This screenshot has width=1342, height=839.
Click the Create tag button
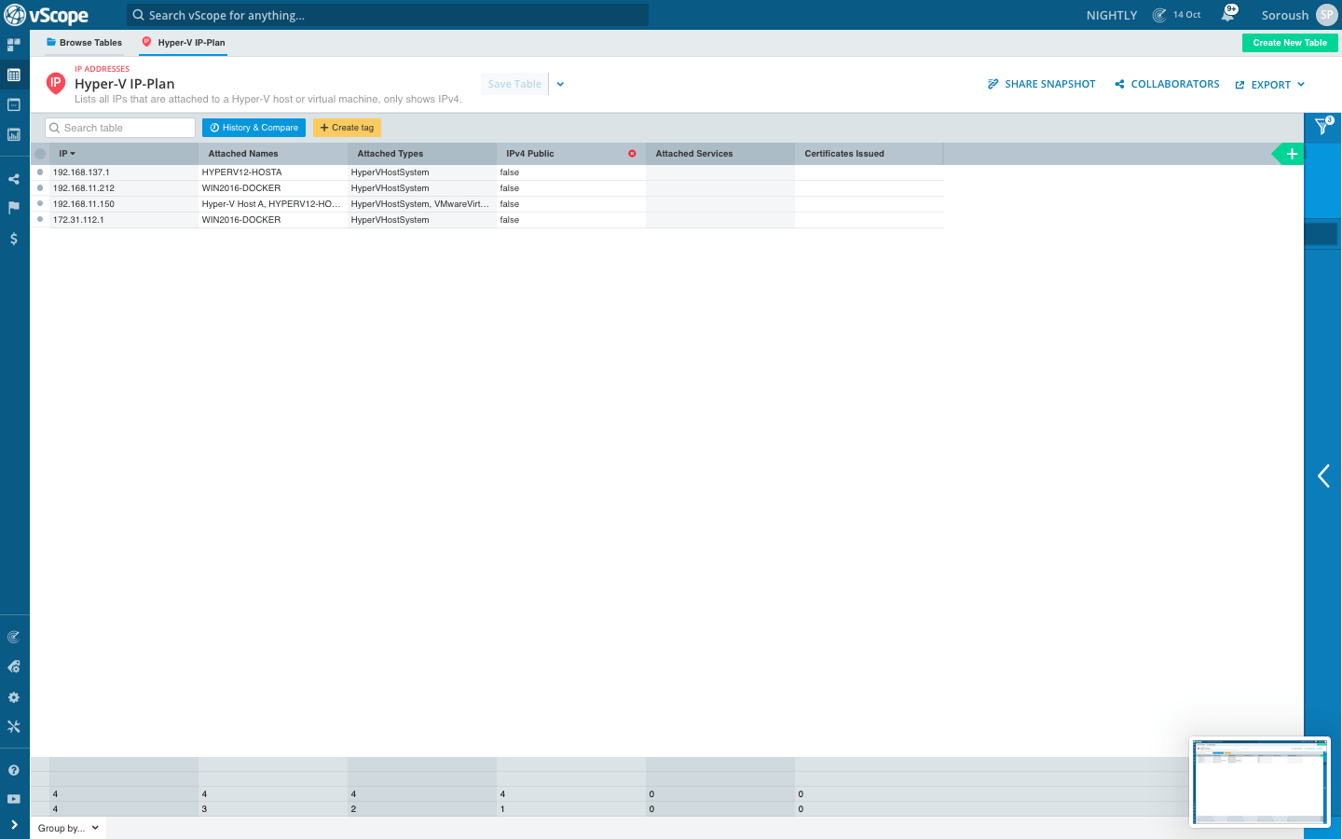(347, 128)
